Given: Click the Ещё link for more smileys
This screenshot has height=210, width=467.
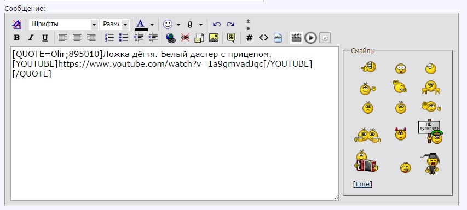Looking at the screenshot, I should pyautogui.click(x=362, y=184).
